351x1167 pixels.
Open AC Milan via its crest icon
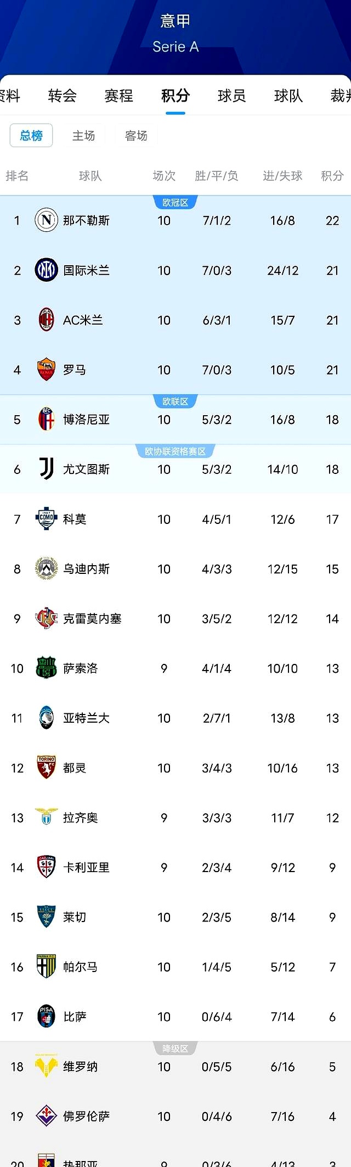pos(47,320)
